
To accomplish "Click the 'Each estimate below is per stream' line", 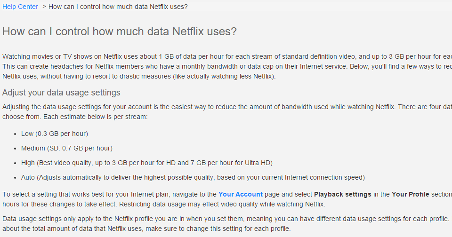I will (x=75, y=116).
